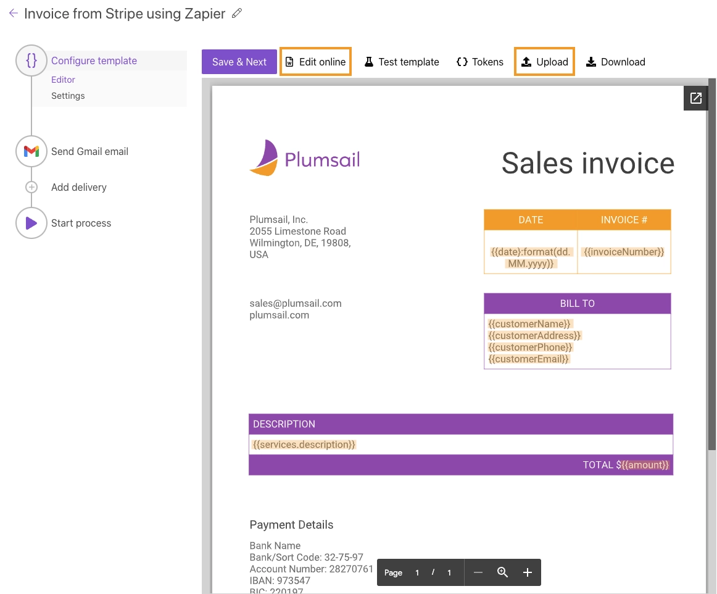This screenshot has width=717, height=594.
Task: Click the 2055 Limestone Road address line
Action: click(297, 231)
